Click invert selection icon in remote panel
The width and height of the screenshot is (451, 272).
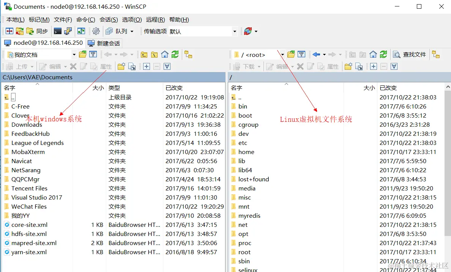394,66
